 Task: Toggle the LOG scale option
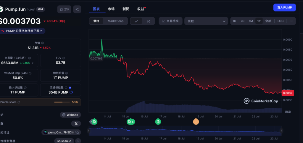[x=281, y=21]
